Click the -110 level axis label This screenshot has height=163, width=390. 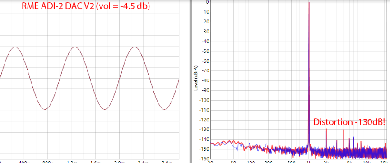click(204, 110)
